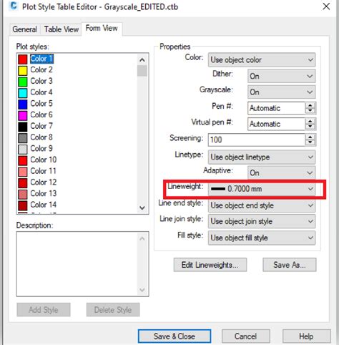
Task: Click the green swatch beside Color 3
Action: click(23, 82)
